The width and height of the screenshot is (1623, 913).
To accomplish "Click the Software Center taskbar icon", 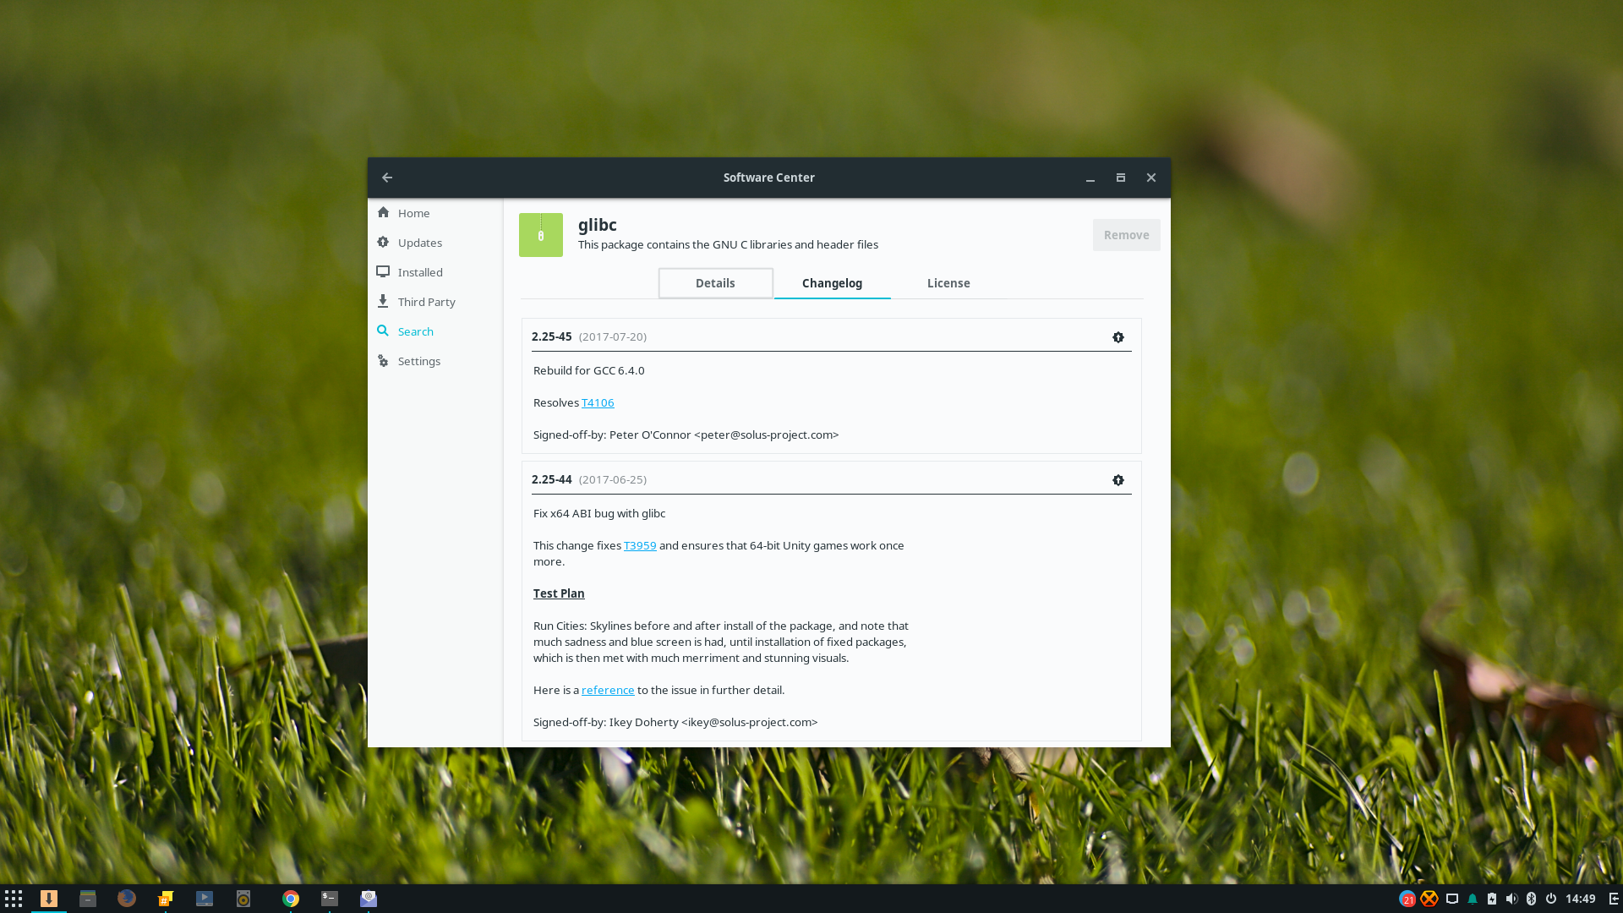I will coord(49,899).
